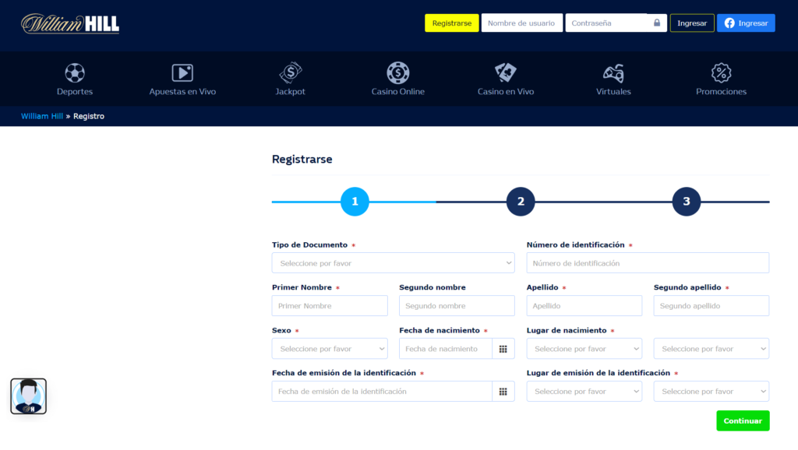Open the Sexo dropdown
The width and height of the screenshot is (798, 450).
click(329, 349)
